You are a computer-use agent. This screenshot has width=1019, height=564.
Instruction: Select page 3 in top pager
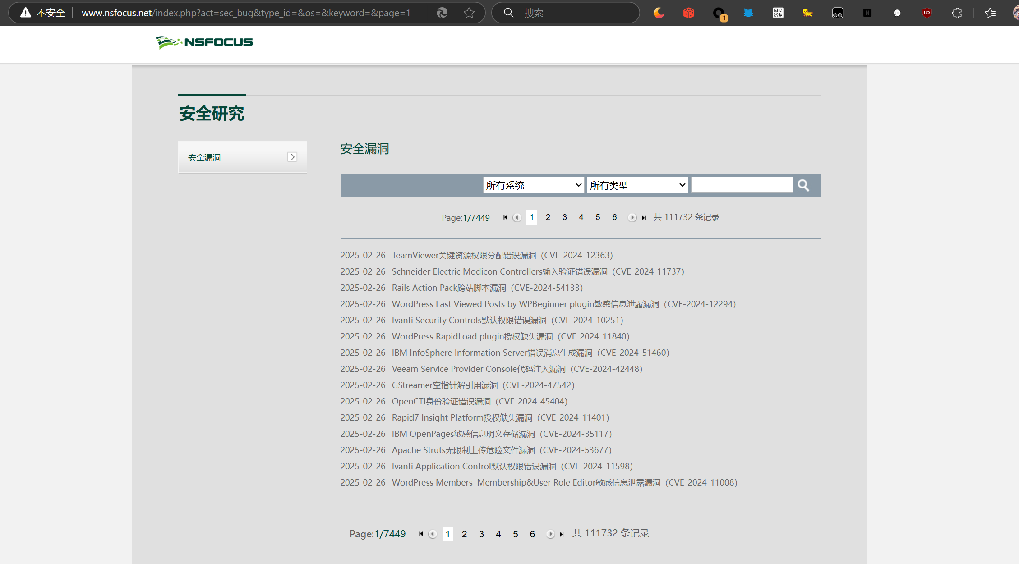pos(565,217)
